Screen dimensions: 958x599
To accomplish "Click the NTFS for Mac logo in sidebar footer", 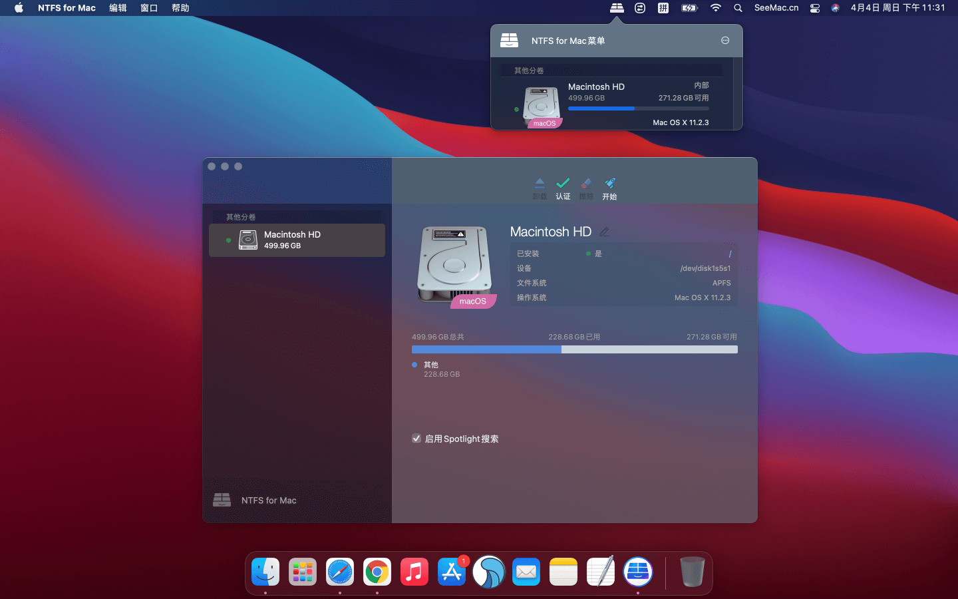I will pos(222,500).
